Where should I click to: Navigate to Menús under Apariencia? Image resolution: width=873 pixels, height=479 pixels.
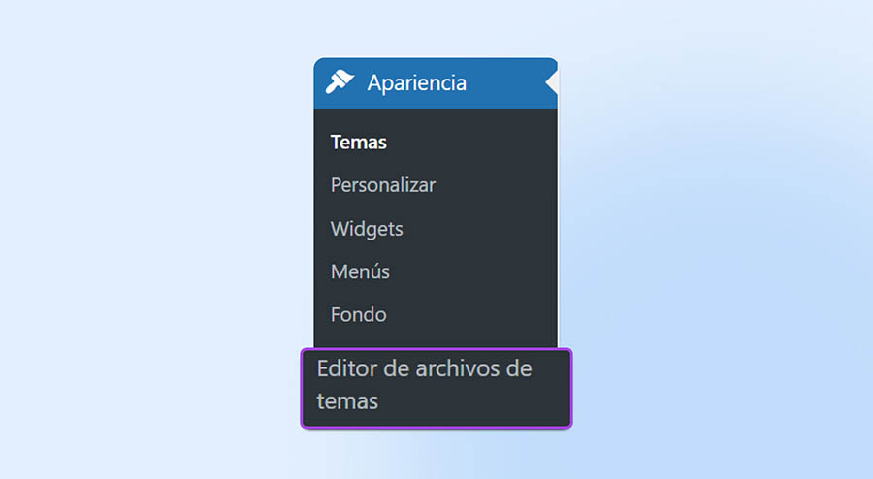[x=359, y=271]
